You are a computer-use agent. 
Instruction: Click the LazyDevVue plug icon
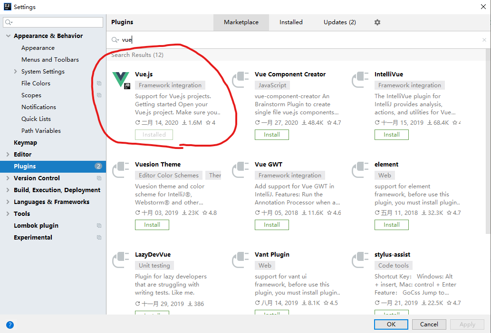121,260
